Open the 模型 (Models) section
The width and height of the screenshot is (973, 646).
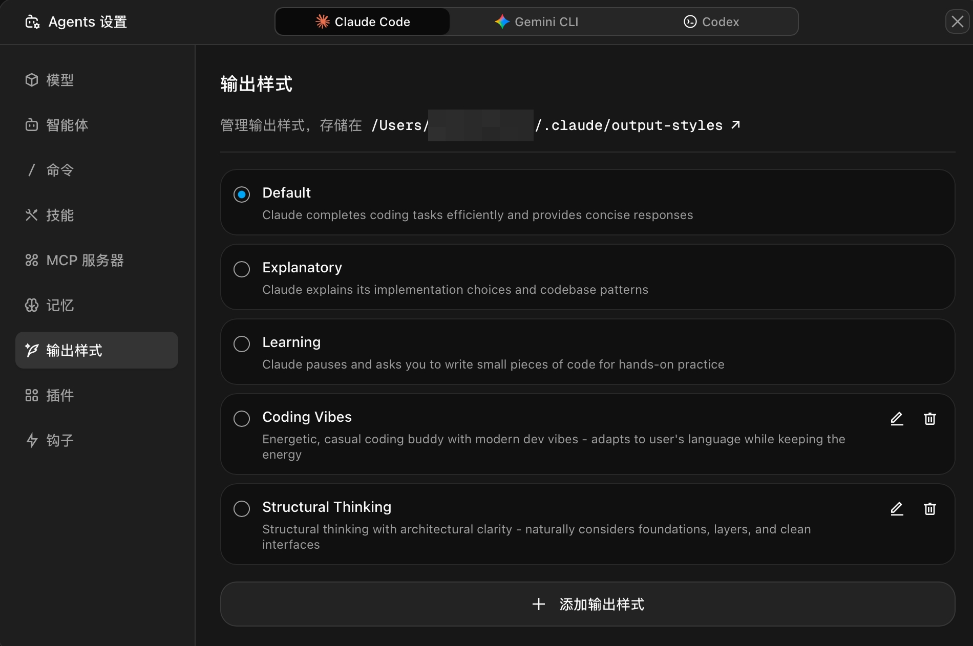coord(59,80)
